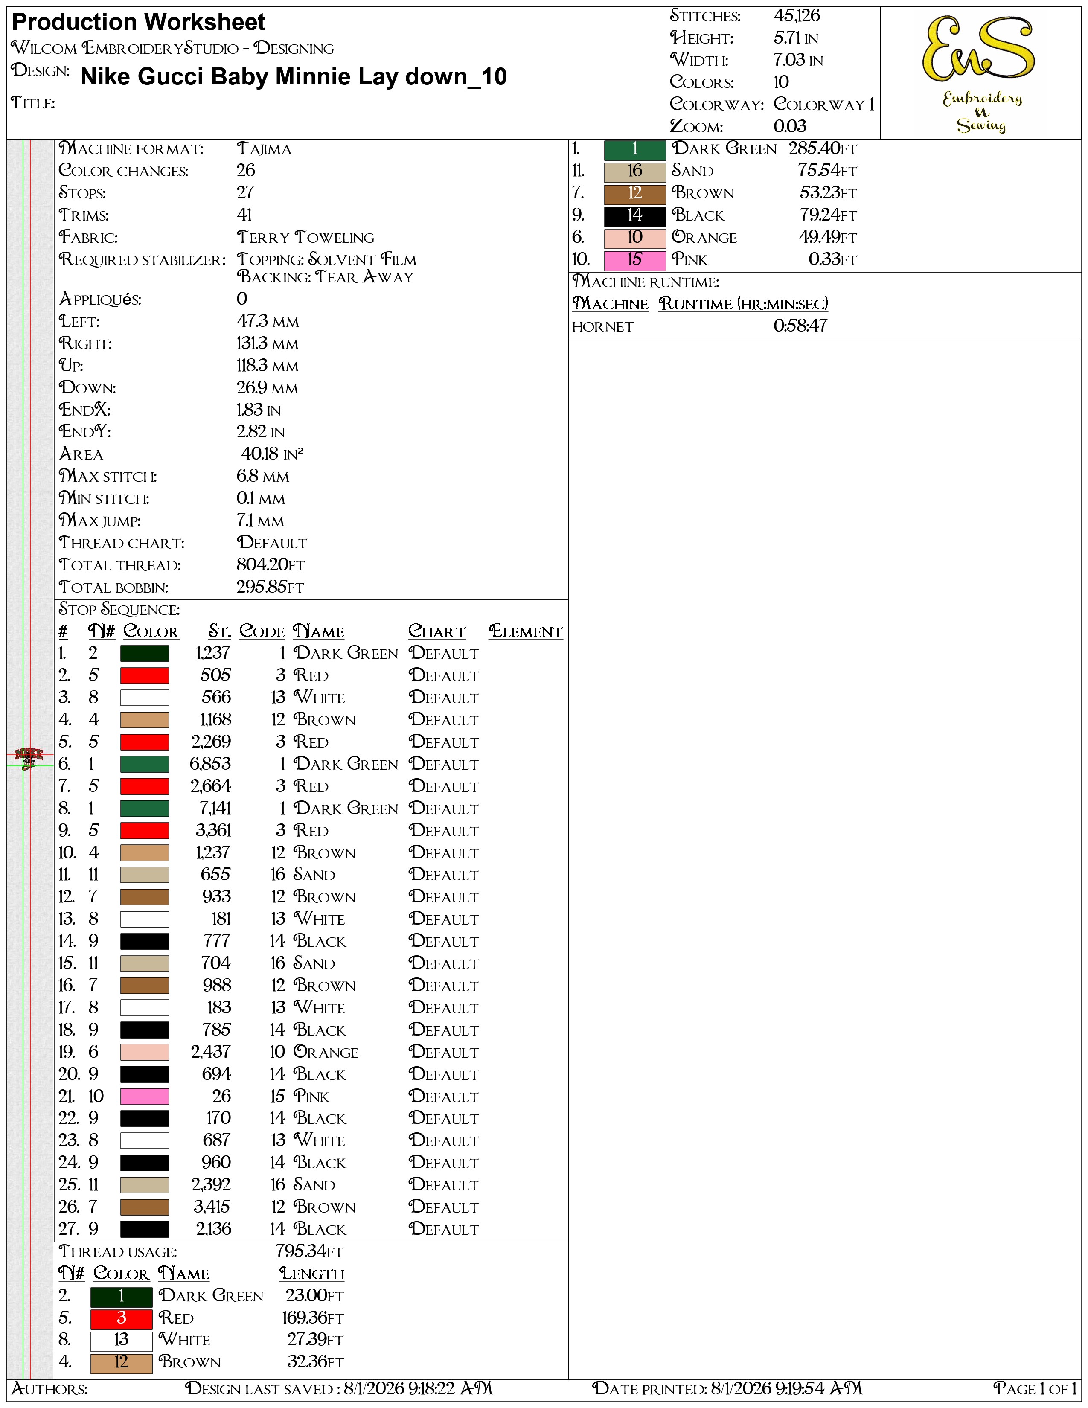Select the total bobbin value 295.85ft
1088x1408 pixels.
pyautogui.click(x=270, y=588)
